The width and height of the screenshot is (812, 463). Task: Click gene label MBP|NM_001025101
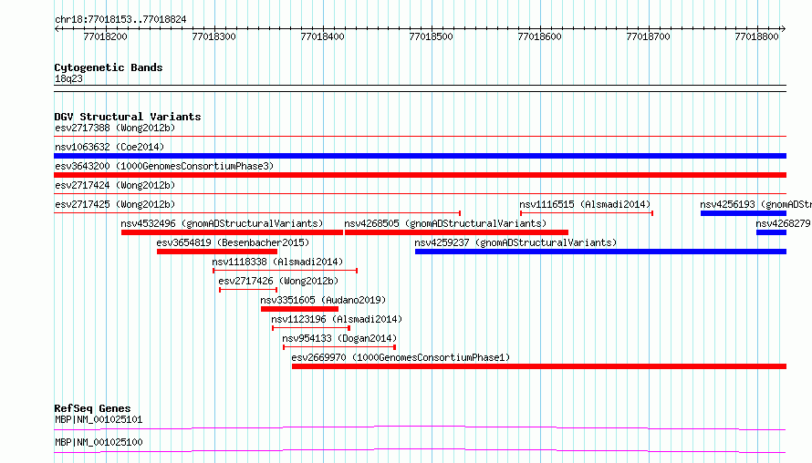point(99,419)
